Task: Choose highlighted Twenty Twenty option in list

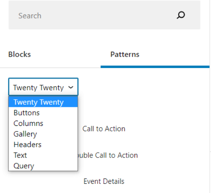Action: 43,102
